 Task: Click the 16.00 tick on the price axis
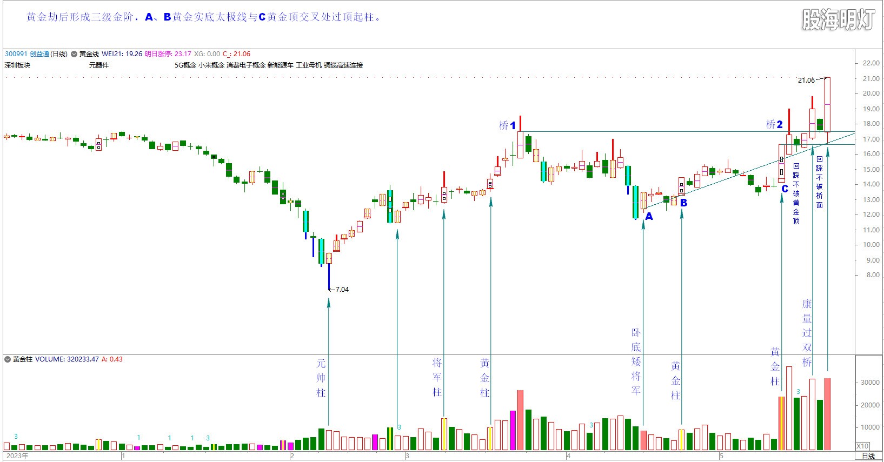pyautogui.click(x=871, y=154)
